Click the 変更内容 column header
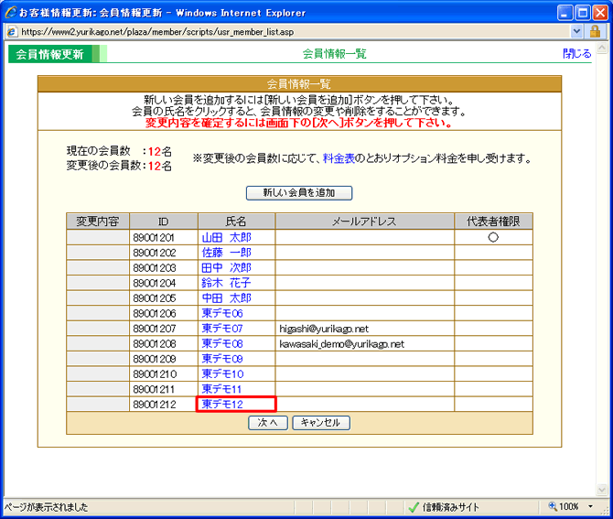 click(98, 222)
